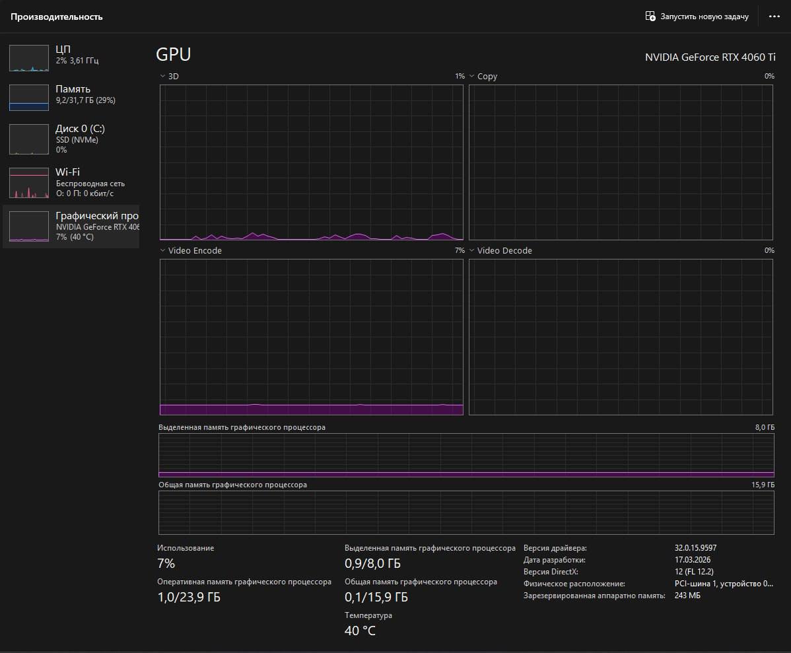Click the Версия DirectX label

coord(551,572)
